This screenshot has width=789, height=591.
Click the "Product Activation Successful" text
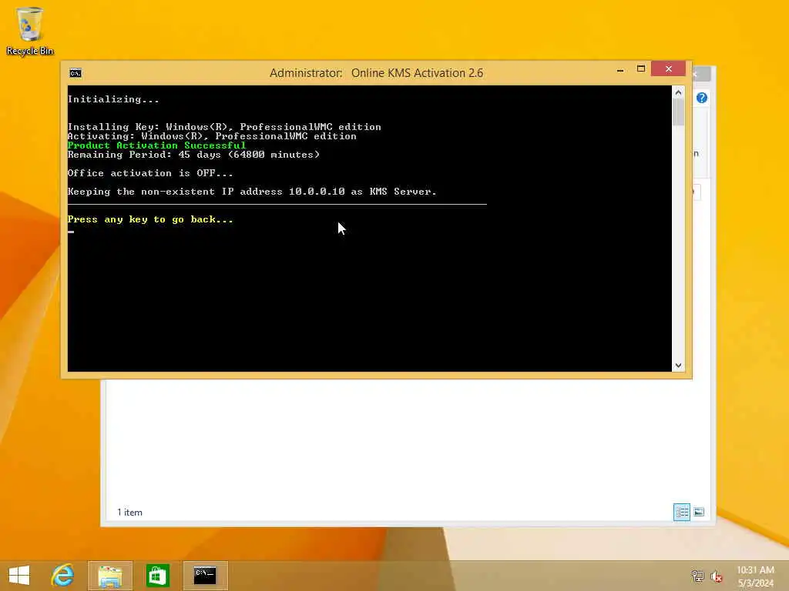tap(156, 145)
